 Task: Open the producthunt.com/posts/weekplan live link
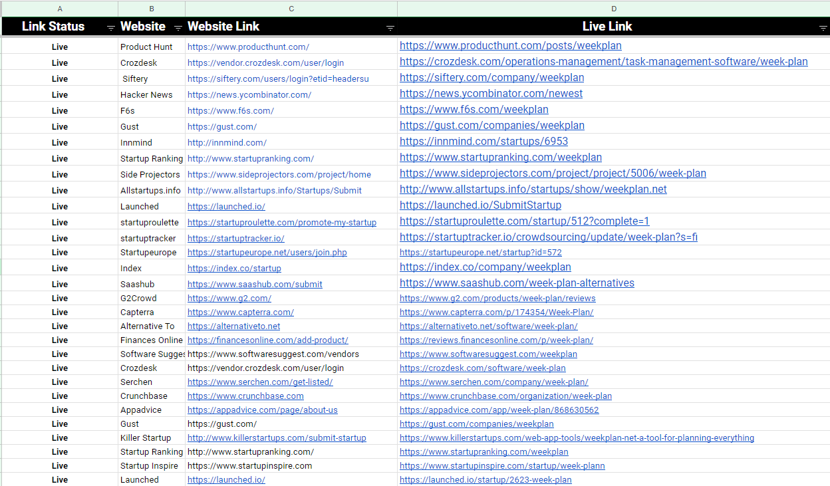(x=511, y=46)
